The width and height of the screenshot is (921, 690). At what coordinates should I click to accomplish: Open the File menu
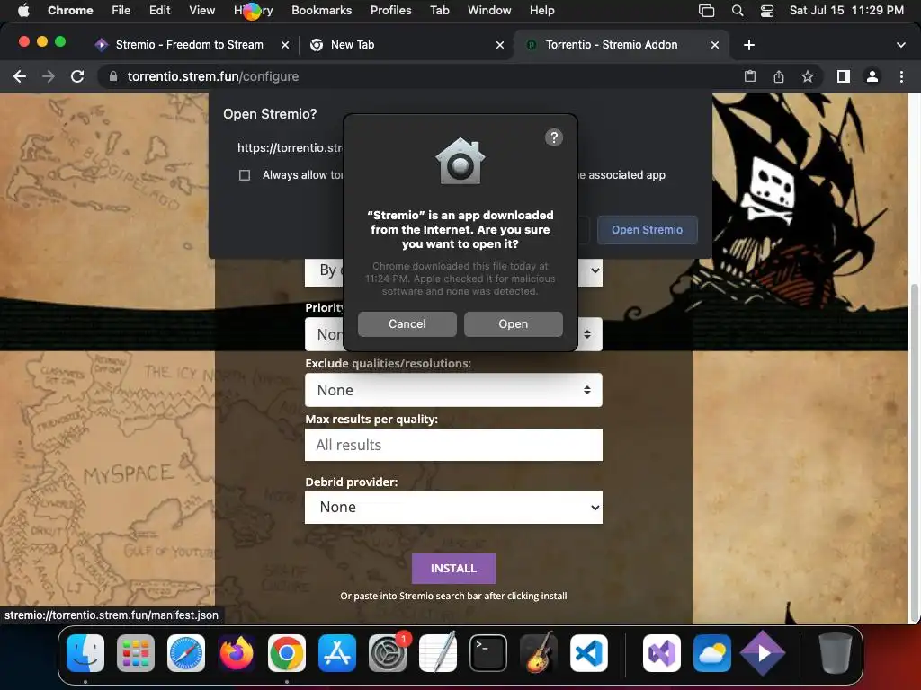[x=121, y=11]
